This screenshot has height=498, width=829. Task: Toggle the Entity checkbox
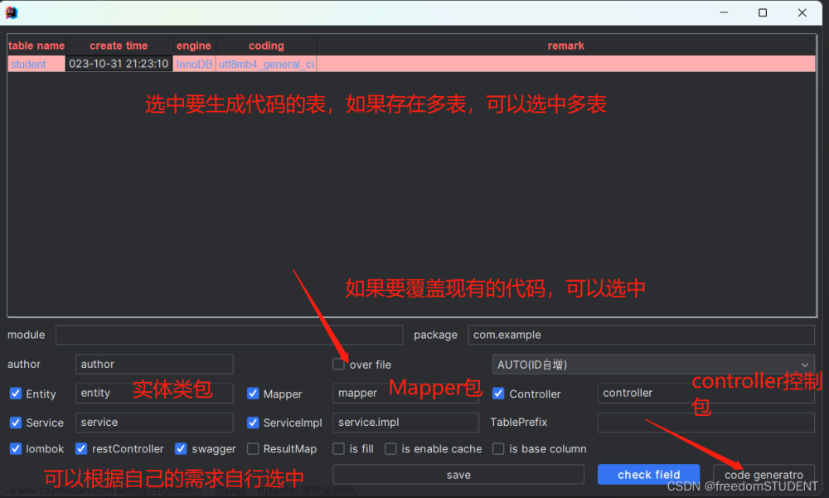point(16,394)
